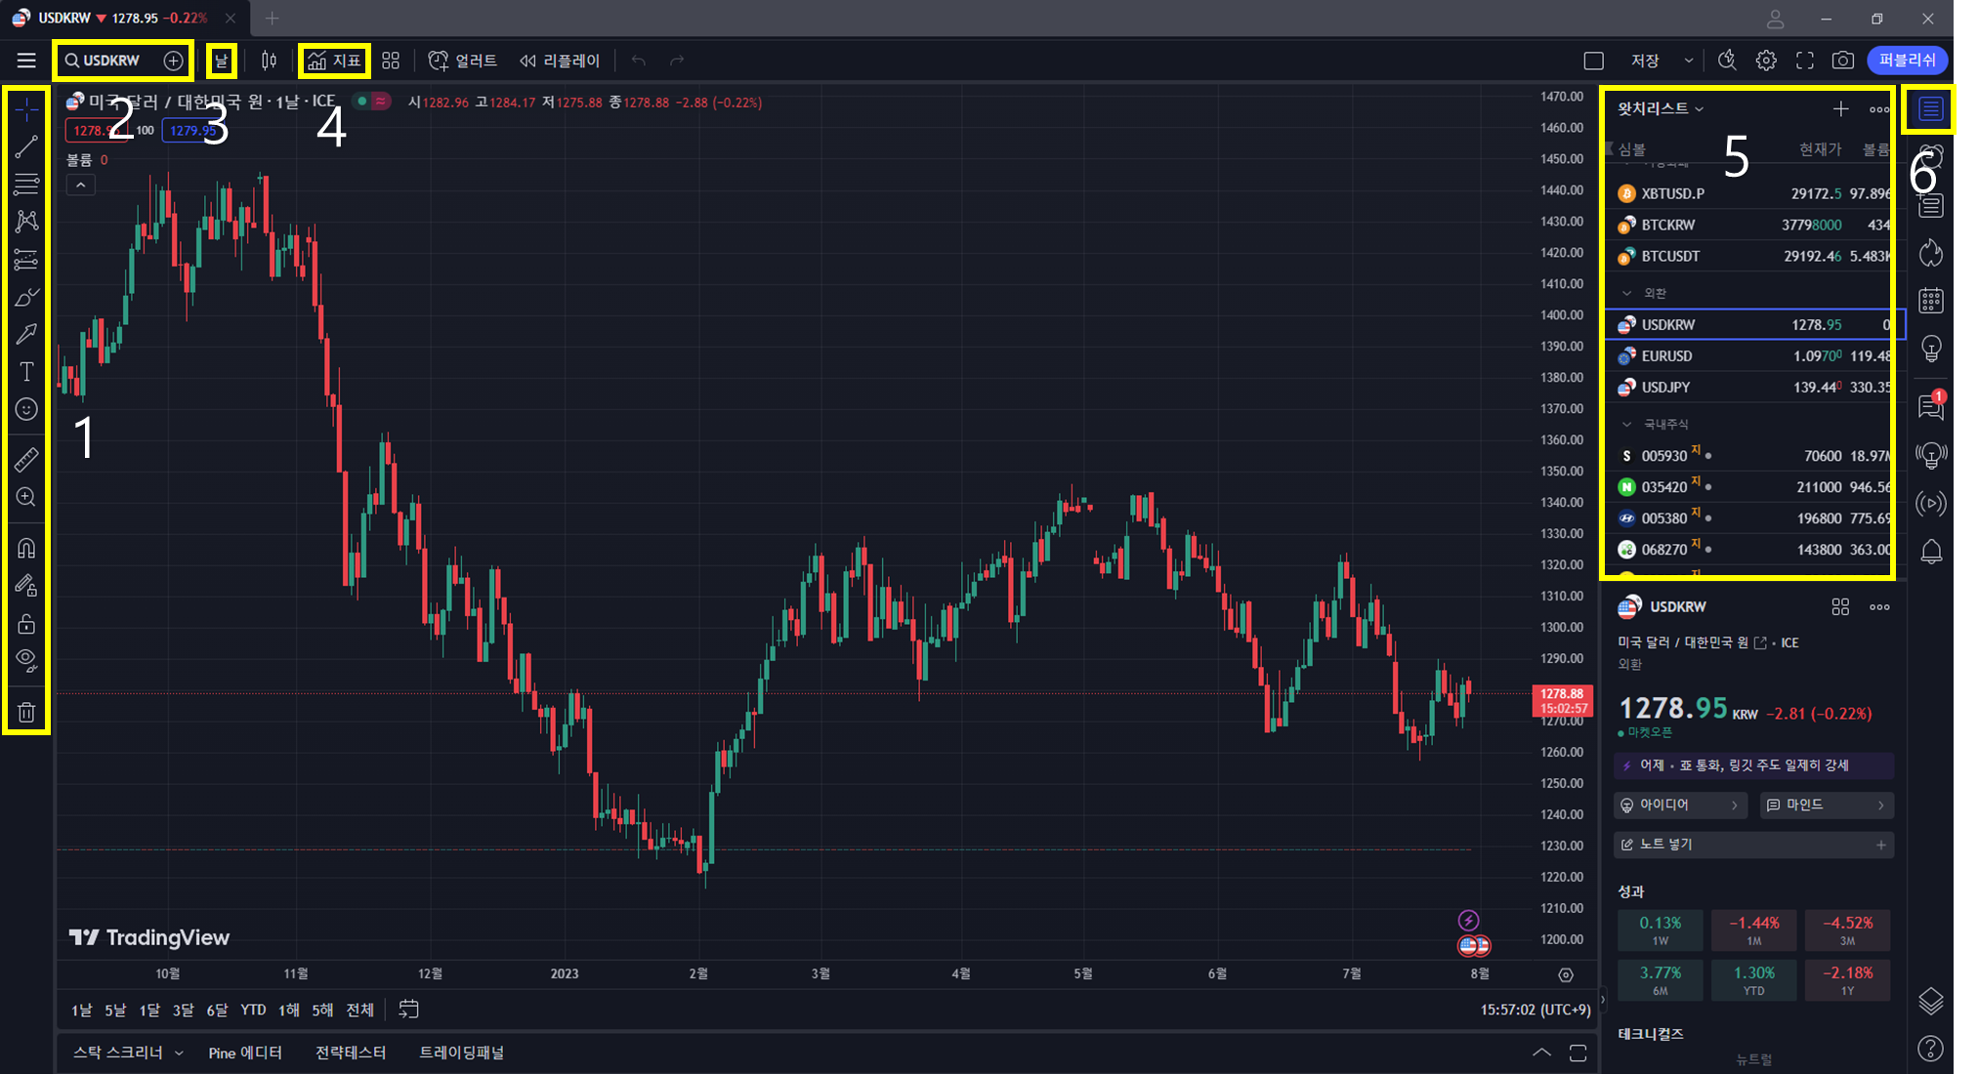1978x1074 pixels.
Task: Open the Pine 에디터 tab
Action: (x=245, y=1053)
